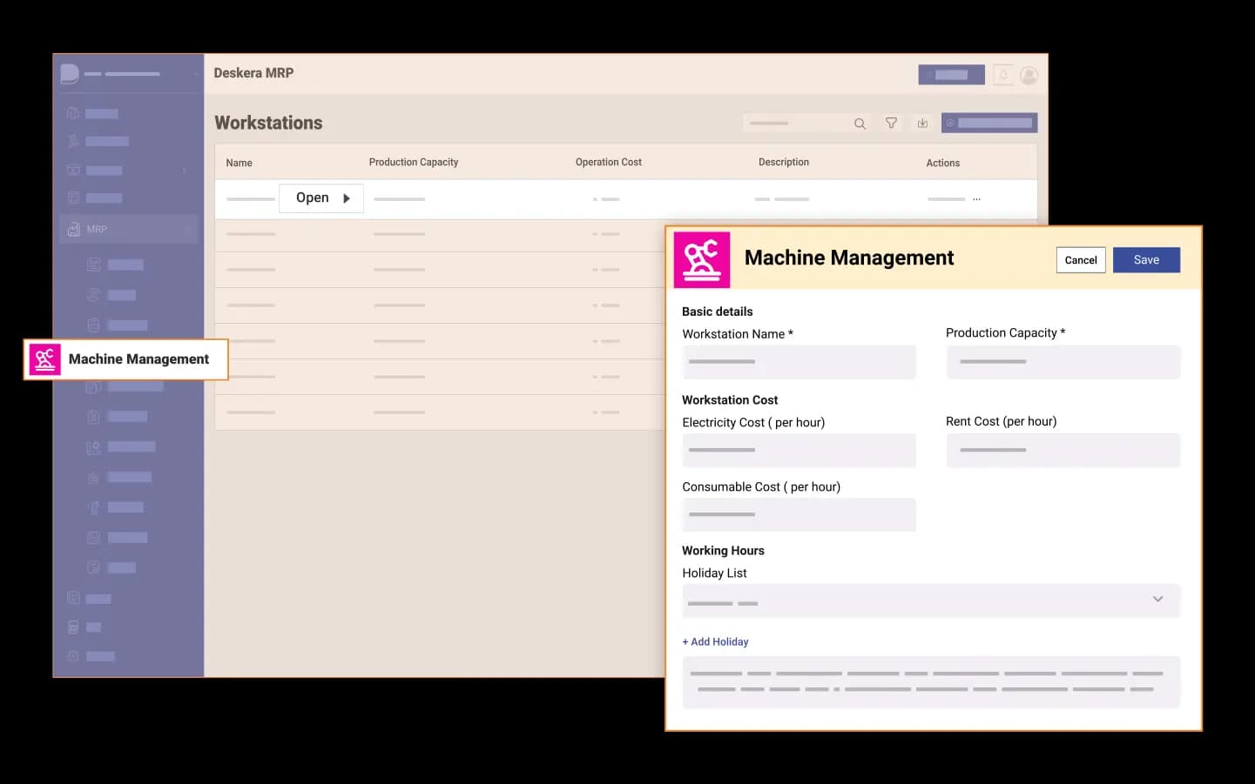Screen dimensions: 1255x784
Task: Click the Production Capacity input field
Action: pos(1063,362)
